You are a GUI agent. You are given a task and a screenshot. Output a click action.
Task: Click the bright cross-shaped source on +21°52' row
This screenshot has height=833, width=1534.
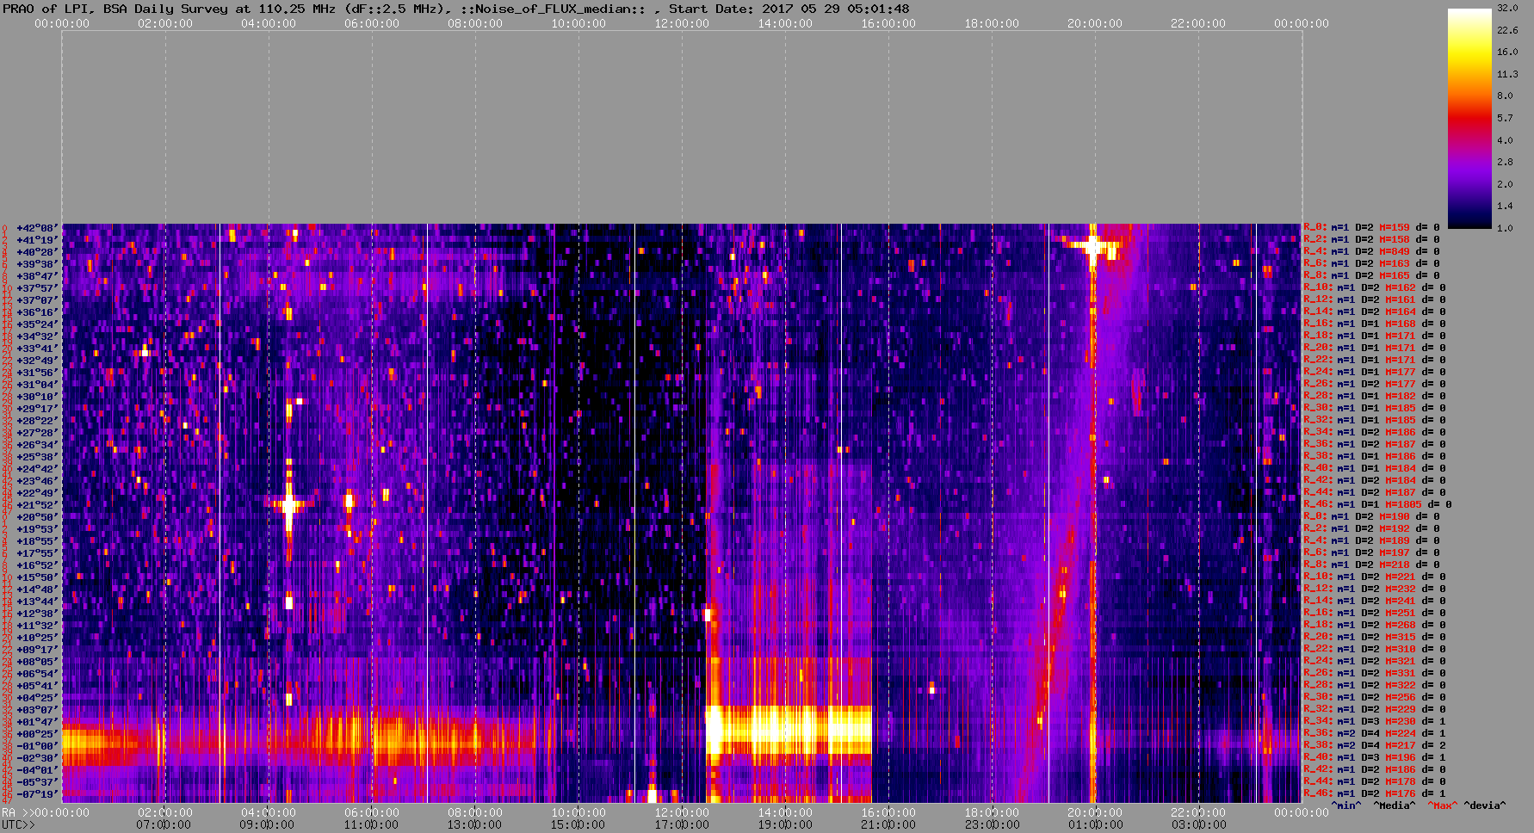click(x=289, y=505)
